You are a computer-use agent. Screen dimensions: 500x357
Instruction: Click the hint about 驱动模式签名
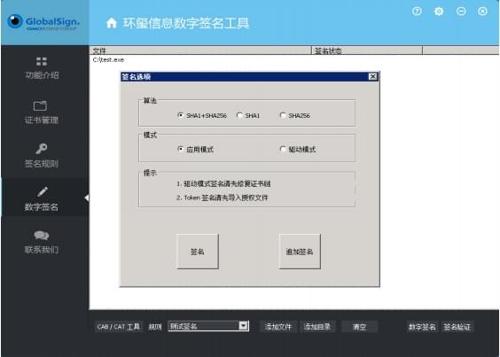pyautogui.click(x=223, y=183)
